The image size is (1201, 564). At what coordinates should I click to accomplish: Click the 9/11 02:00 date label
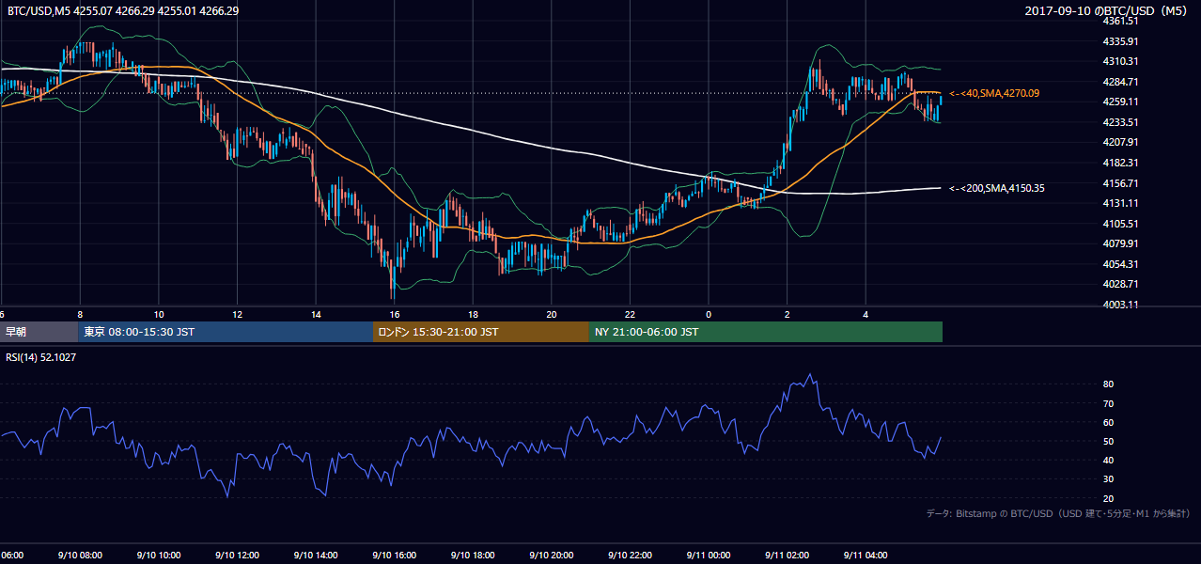click(x=787, y=556)
